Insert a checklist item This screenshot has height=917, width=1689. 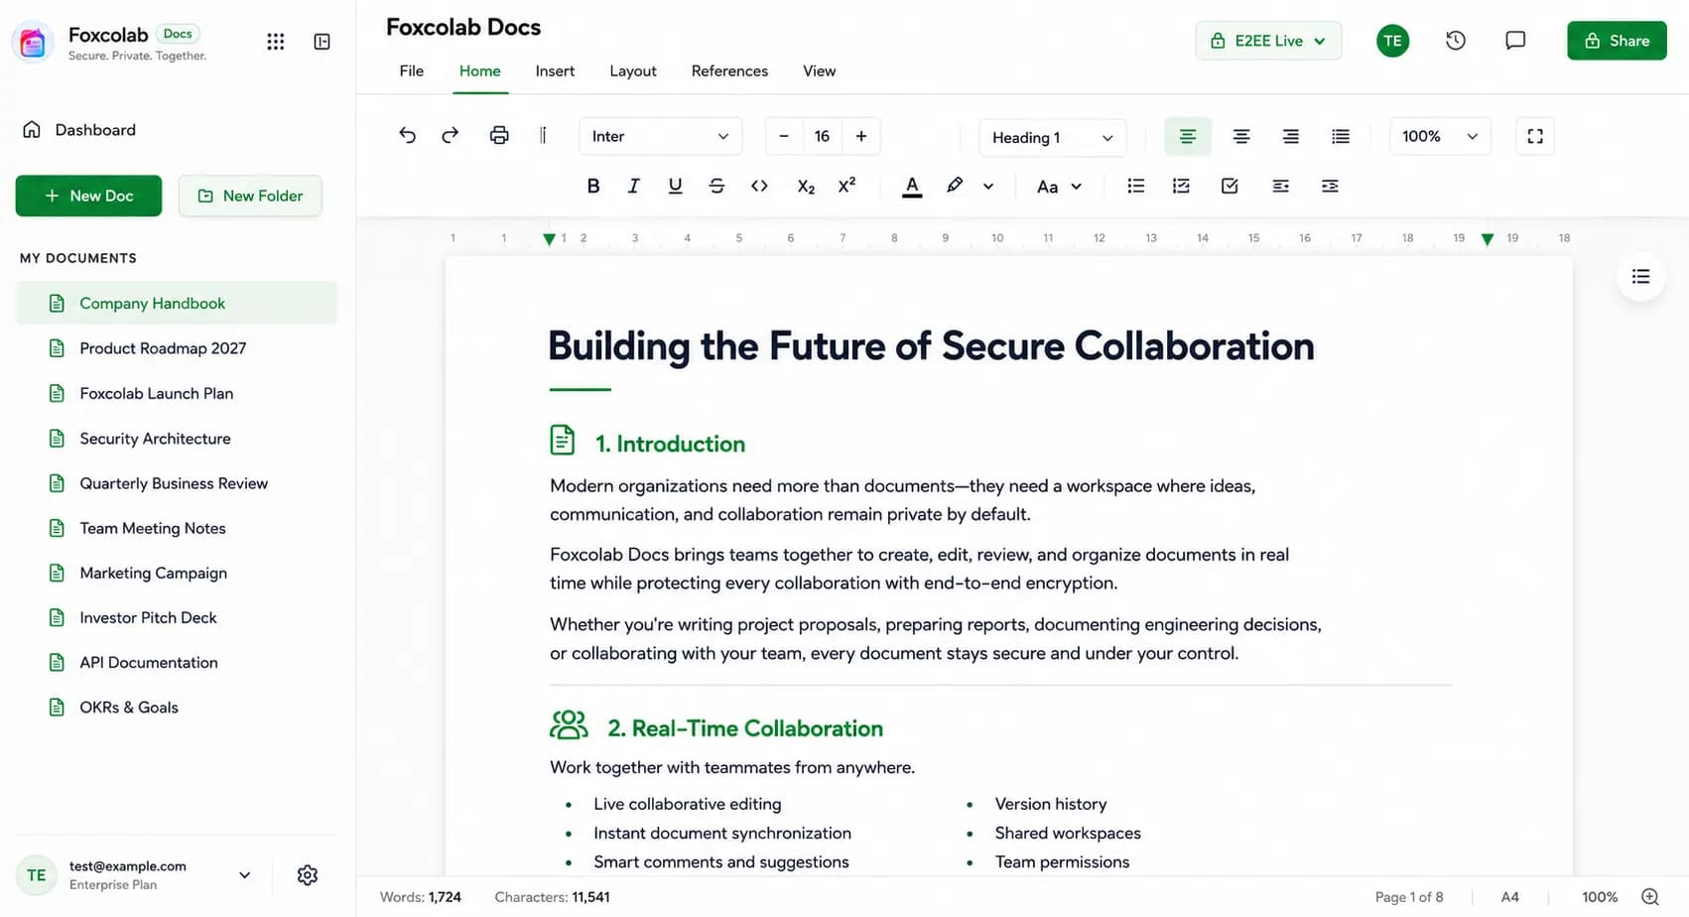coord(1230,187)
